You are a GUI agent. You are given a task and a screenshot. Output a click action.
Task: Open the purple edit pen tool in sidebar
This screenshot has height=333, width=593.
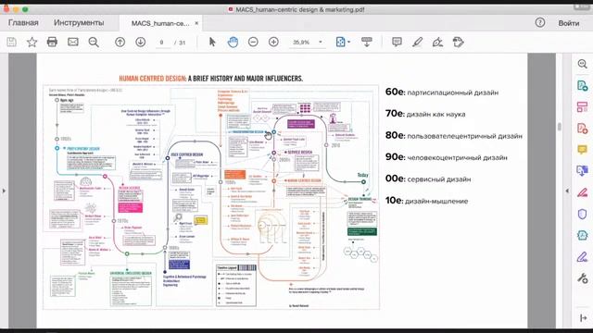[x=583, y=257]
